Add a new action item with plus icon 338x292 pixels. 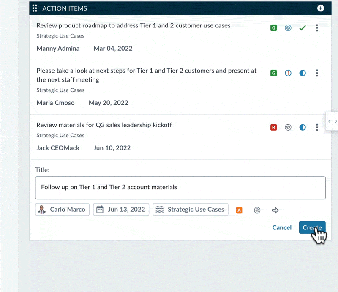[320, 8]
